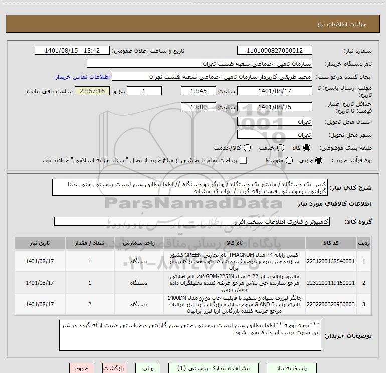The image size is (386, 373).
Task: Select the کالا radio button
Action: [x=307, y=148]
